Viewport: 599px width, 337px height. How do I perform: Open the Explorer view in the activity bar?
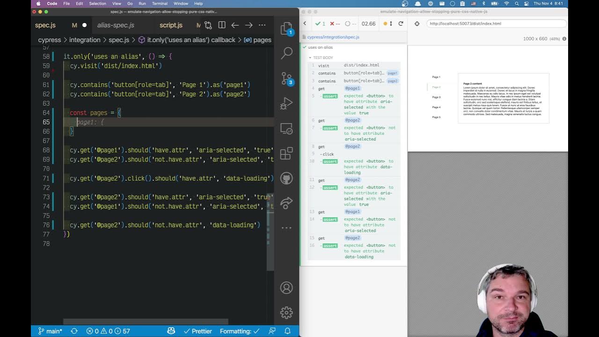click(x=286, y=29)
